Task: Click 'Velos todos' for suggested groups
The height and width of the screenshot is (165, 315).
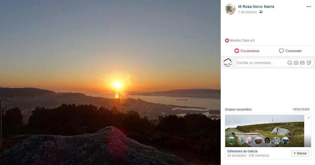Action: pyautogui.click(x=301, y=109)
